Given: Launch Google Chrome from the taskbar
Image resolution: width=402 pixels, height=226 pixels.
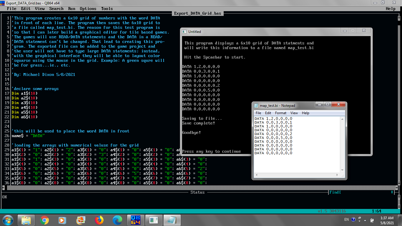Looking at the screenshot, I should tap(44, 220).
